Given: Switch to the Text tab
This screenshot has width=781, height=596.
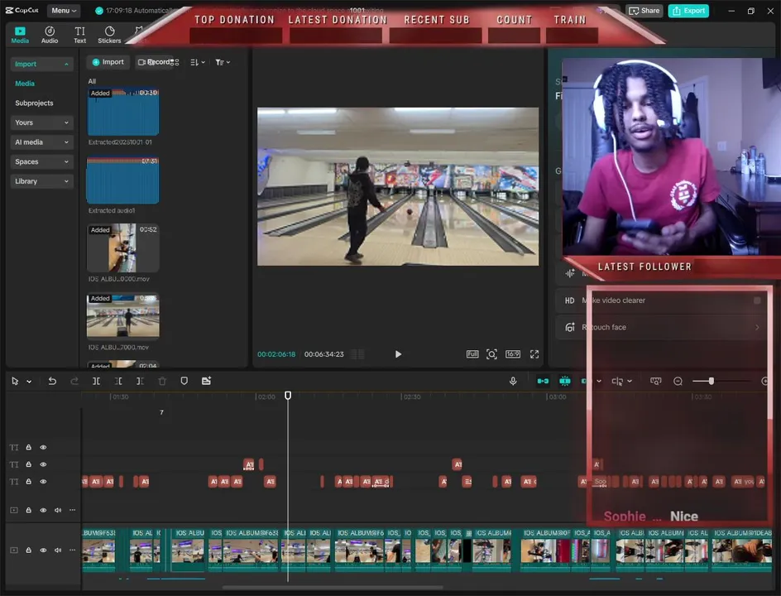Looking at the screenshot, I should pyautogui.click(x=79, y=35).
